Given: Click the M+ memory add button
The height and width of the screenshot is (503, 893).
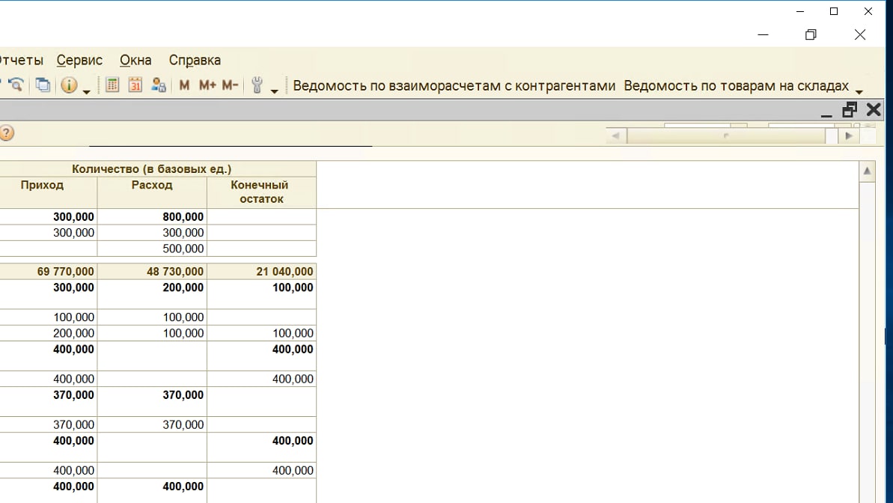Looking at the screenshot, I should [x=207, y=85].
